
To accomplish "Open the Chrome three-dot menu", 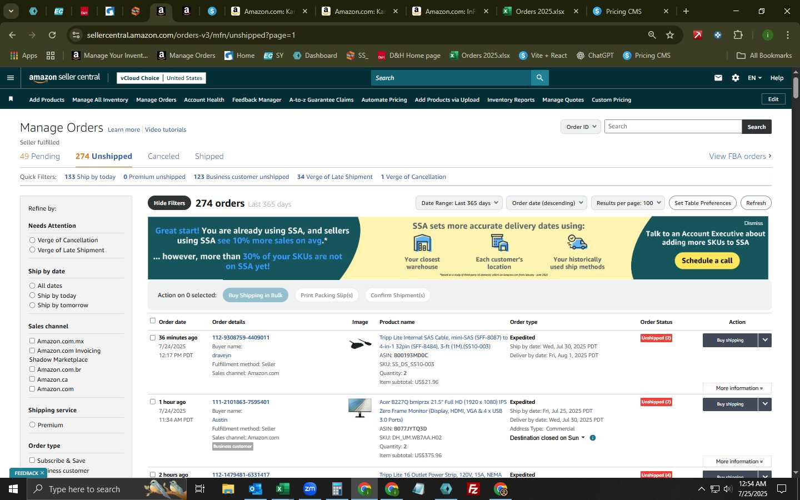I will coord(788,35).
